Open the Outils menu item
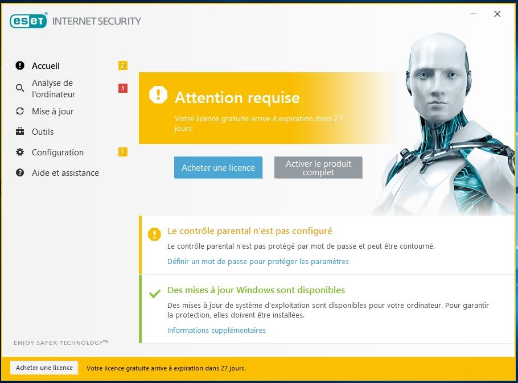 (43, 131)
